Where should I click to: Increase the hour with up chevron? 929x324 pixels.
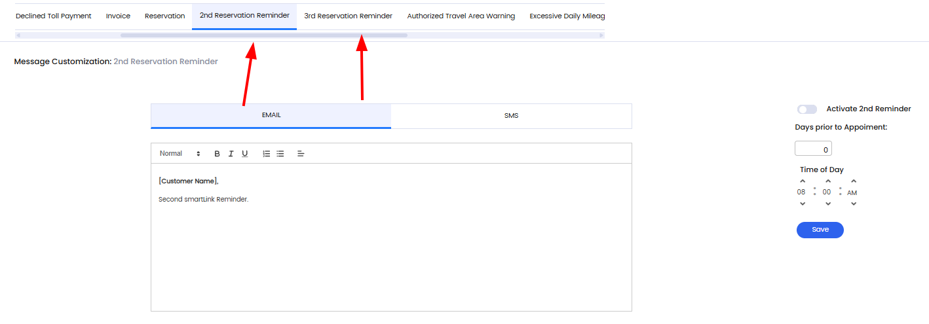point(803,181)
